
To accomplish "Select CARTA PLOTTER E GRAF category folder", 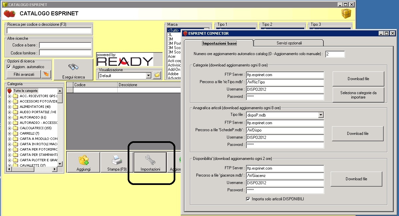I will coord(38,160).
